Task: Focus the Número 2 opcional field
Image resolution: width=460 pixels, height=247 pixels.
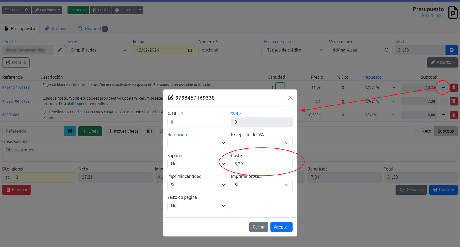Action: (230, 50)
